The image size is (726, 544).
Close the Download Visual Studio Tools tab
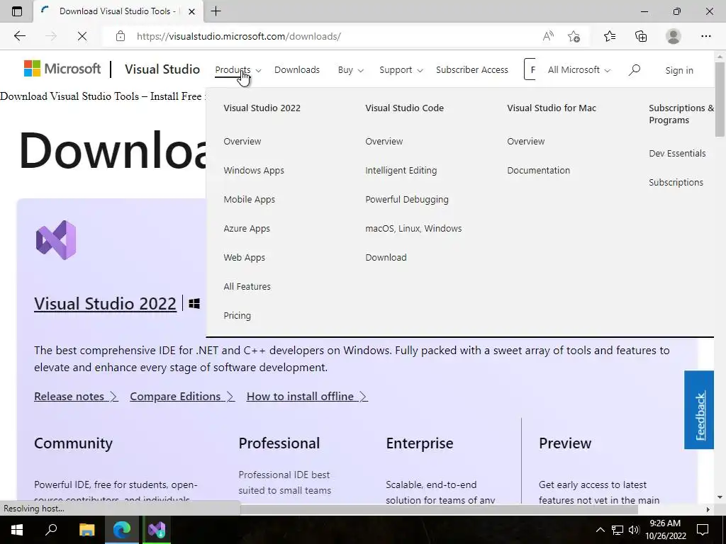pyautogui.click(x=191, y=11)
